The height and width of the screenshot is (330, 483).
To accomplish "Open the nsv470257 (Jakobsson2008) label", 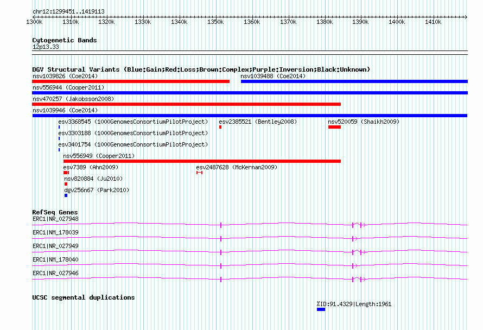I will pos(73,99).
